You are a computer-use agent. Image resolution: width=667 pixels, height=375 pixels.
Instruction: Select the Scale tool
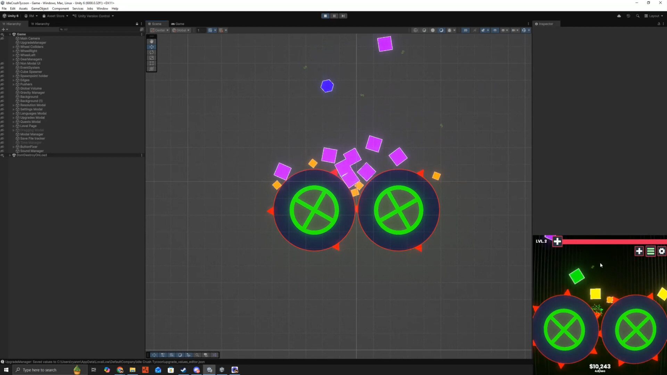[152, 58]
